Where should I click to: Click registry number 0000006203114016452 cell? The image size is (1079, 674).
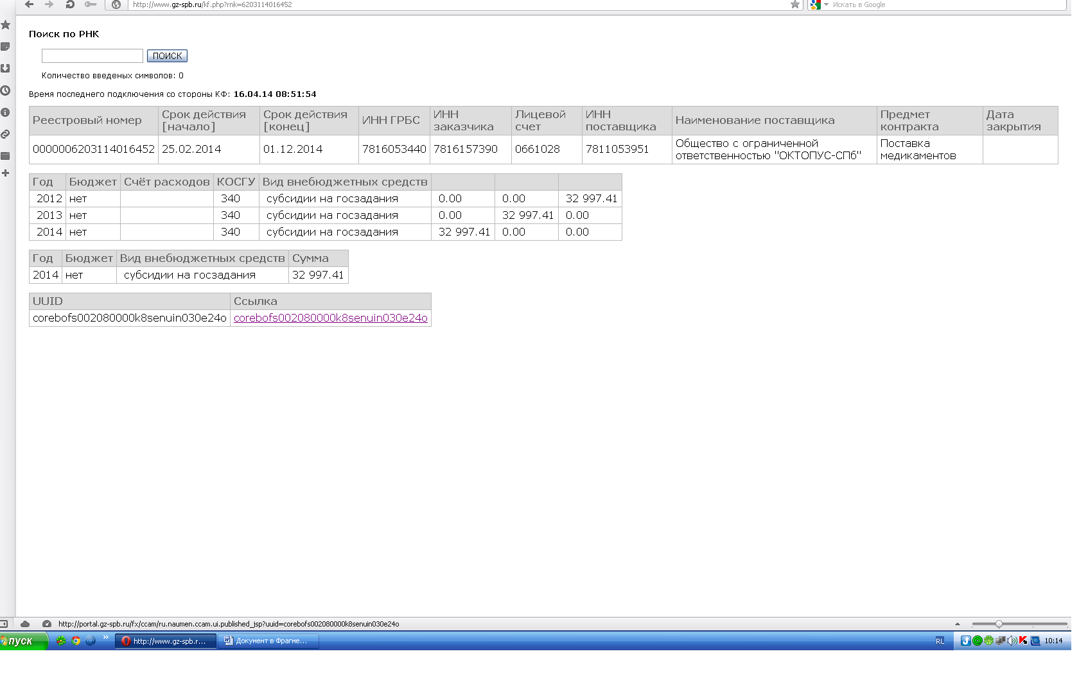[94, 150]
